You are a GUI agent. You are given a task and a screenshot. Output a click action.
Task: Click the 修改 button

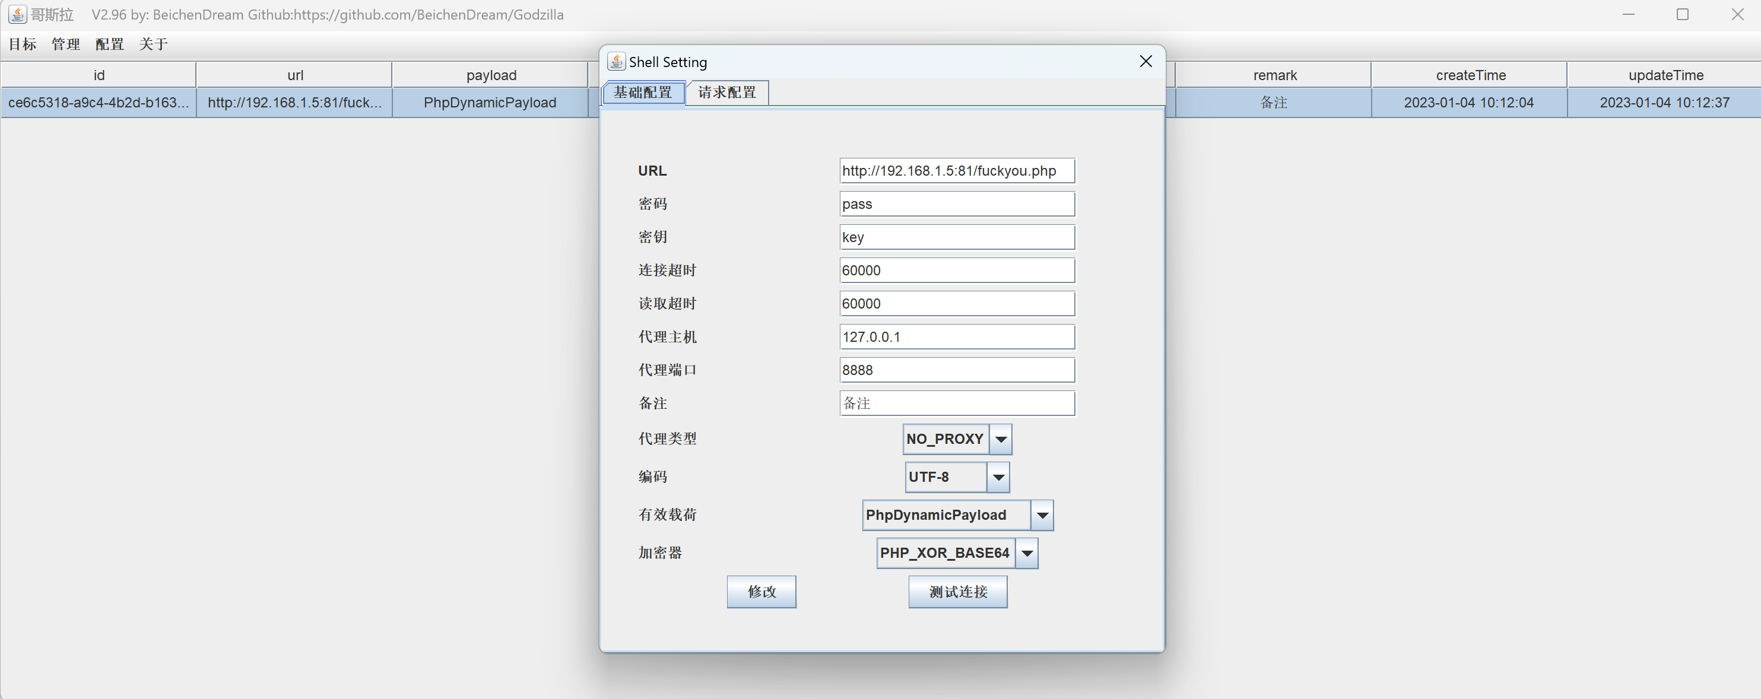coord(761,592)
